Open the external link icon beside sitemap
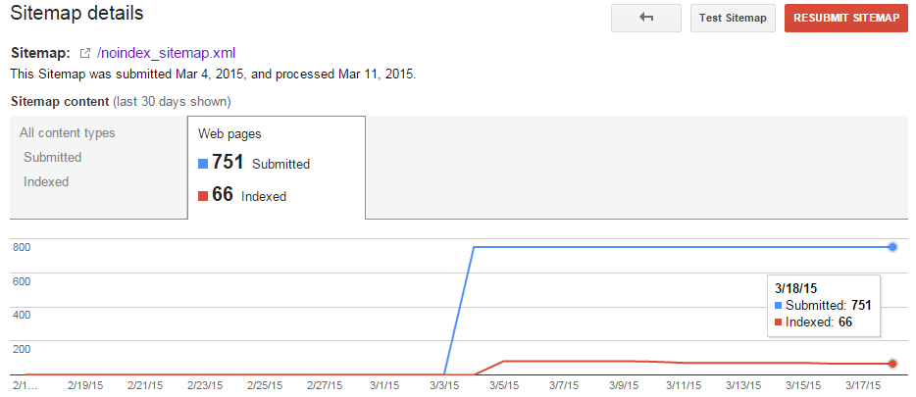This screenshot has height=397, width=916. point(85,54)
